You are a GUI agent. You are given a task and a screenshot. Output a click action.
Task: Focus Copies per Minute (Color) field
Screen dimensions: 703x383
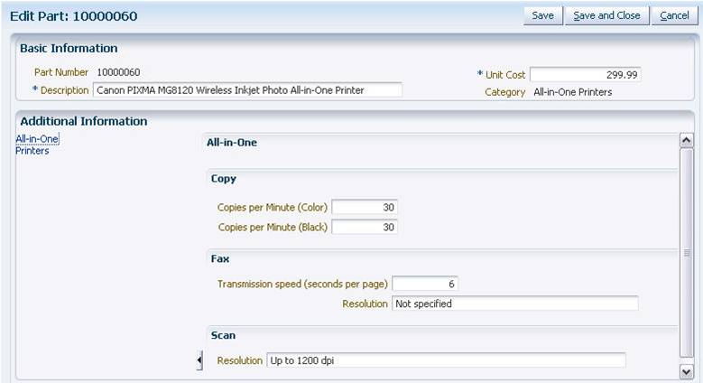click(365, 208)
